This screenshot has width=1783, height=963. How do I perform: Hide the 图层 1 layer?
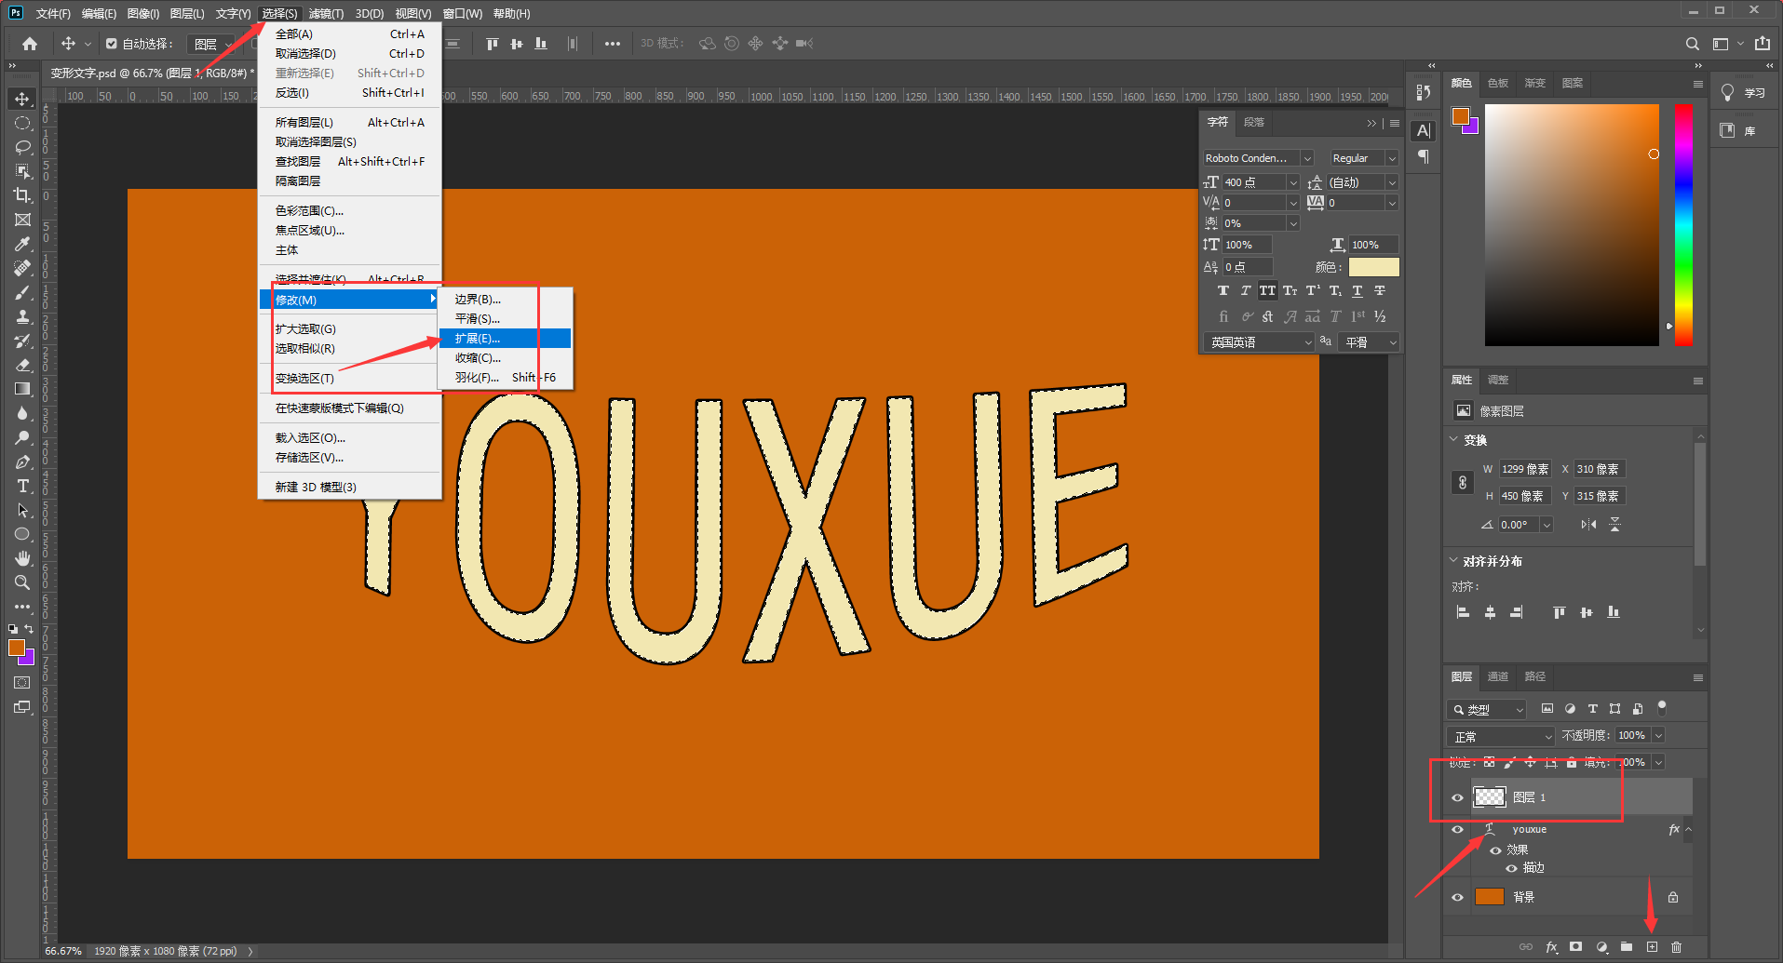[x=1457, y=797]
